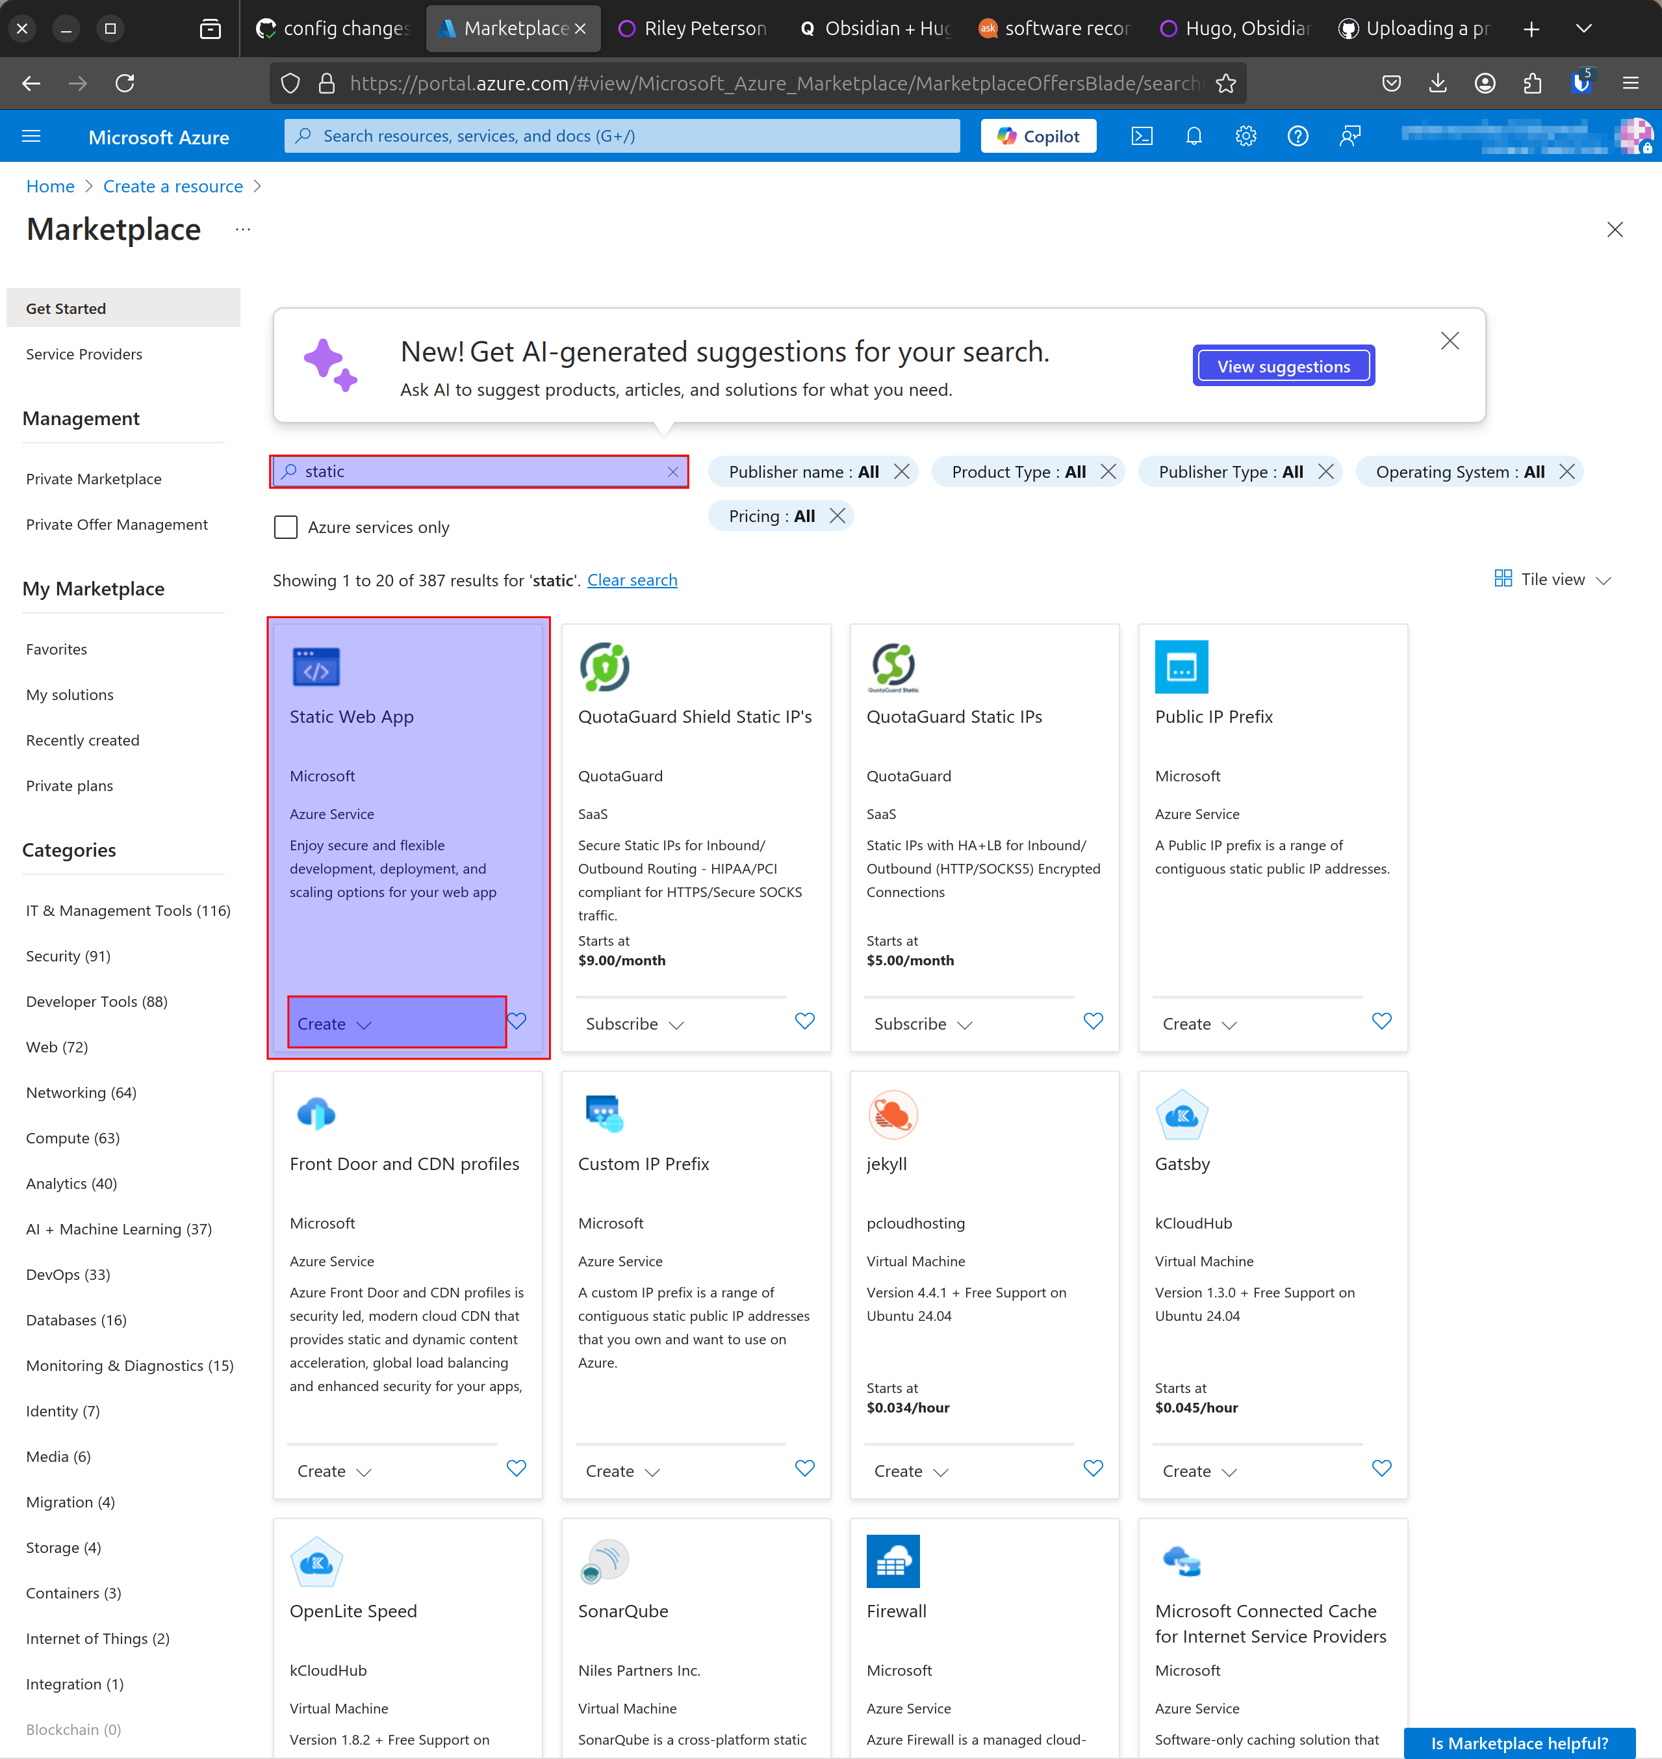Expand the Tile view dropdown
The height and width of the screenshot is (1759, 1662).
pos(1552,580)
